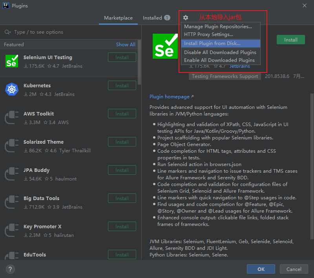
Task: Install the Solarized Theme plugin
Action: pyautogui.click(x=122, y=142)
